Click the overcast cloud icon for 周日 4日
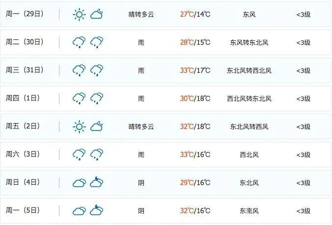 (x=79, y=183)
